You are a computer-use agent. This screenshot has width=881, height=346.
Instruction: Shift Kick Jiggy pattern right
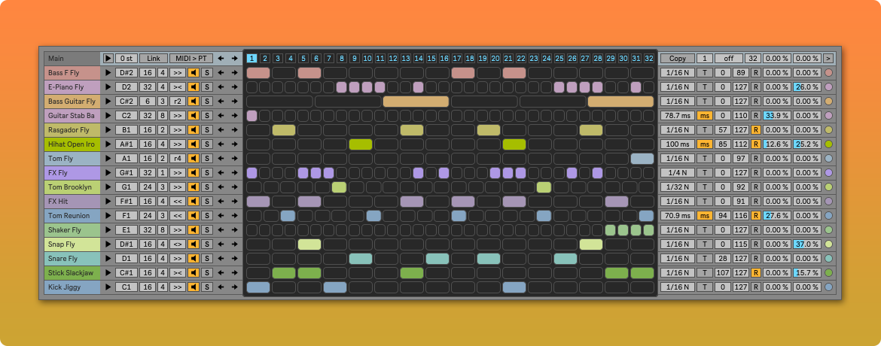click(x=235, y=287)
